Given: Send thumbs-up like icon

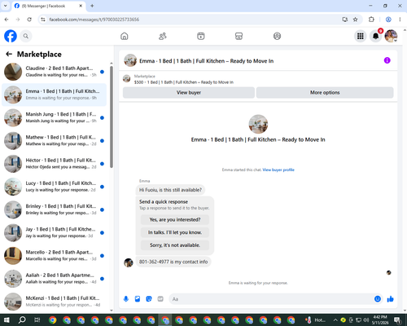Looking at the screenshot, I should [391, 299].
